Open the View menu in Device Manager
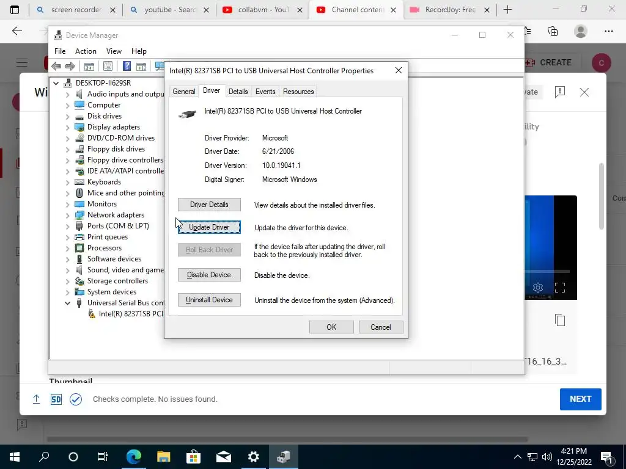The image size is (626, 469). (x=114, y=51)
